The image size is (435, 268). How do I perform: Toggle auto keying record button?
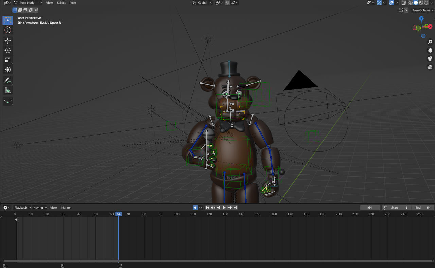(195, 208)
